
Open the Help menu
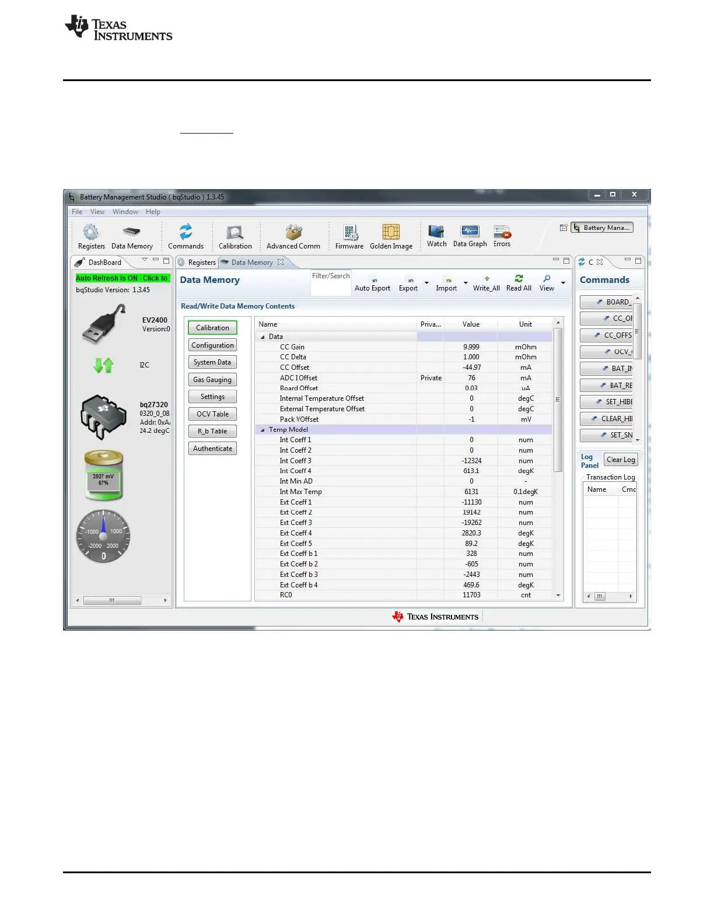pyautogui.click(x=153, y=212)
